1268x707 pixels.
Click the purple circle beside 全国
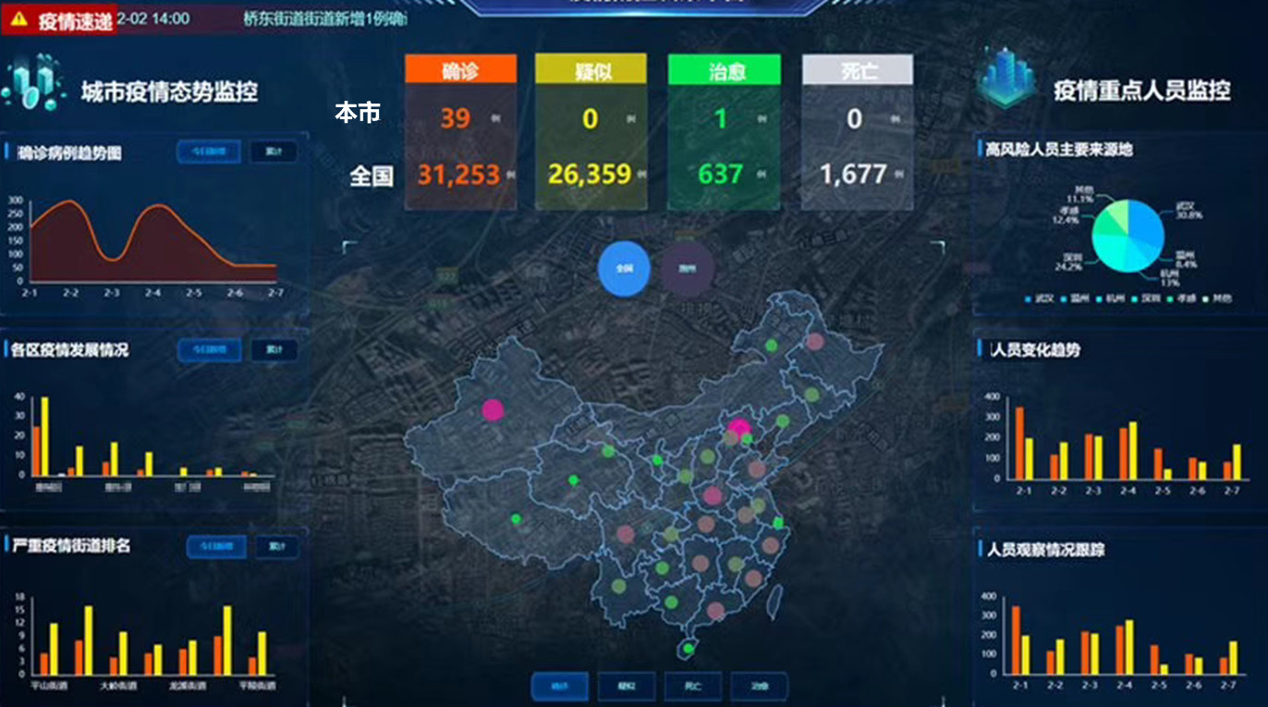pyautogui.click(x=687, y=269)
